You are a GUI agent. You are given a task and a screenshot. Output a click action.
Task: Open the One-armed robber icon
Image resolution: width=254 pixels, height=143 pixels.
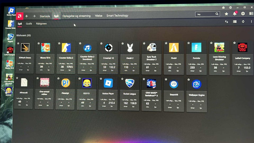(44, 83)
